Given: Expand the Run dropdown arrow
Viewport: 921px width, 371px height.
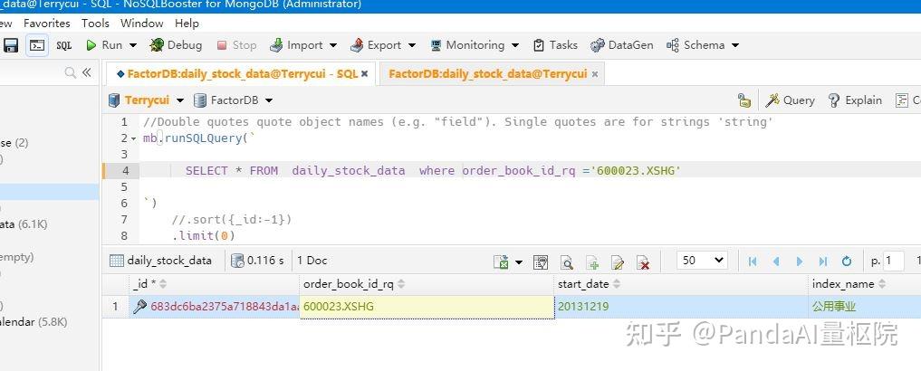Looking at the screenshot, I should coord(133,45).
